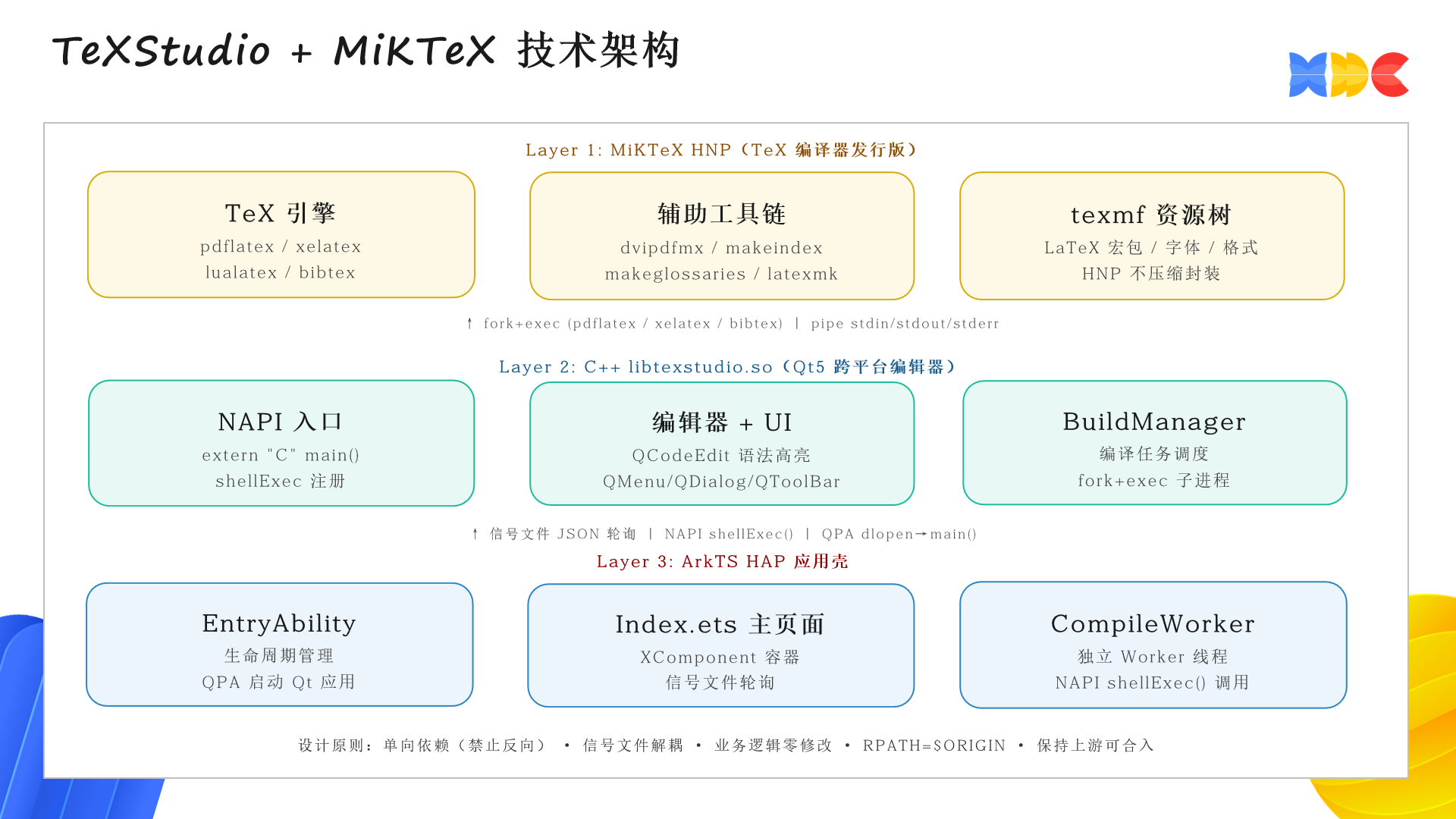The image size is (1456, 819).
Task: Click '设计原则: 单向依赖（禁止反向）' text
Action: click(x=423, y=745)
